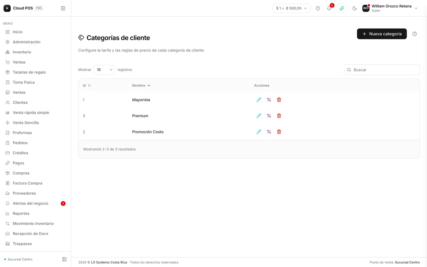
Task: Expand the exchange rate $1 = ₡500,00 dropdown
Action: (292, 8)
